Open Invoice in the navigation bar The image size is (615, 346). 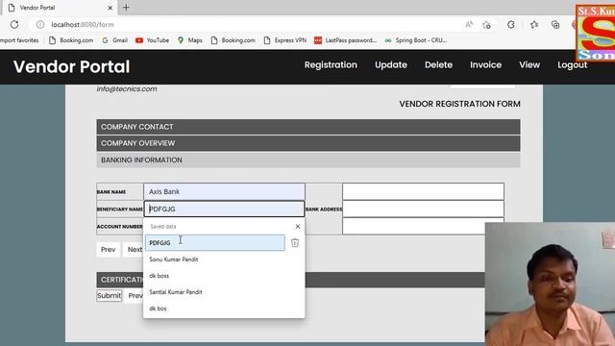pyautogui.click(x=485, y=64)
